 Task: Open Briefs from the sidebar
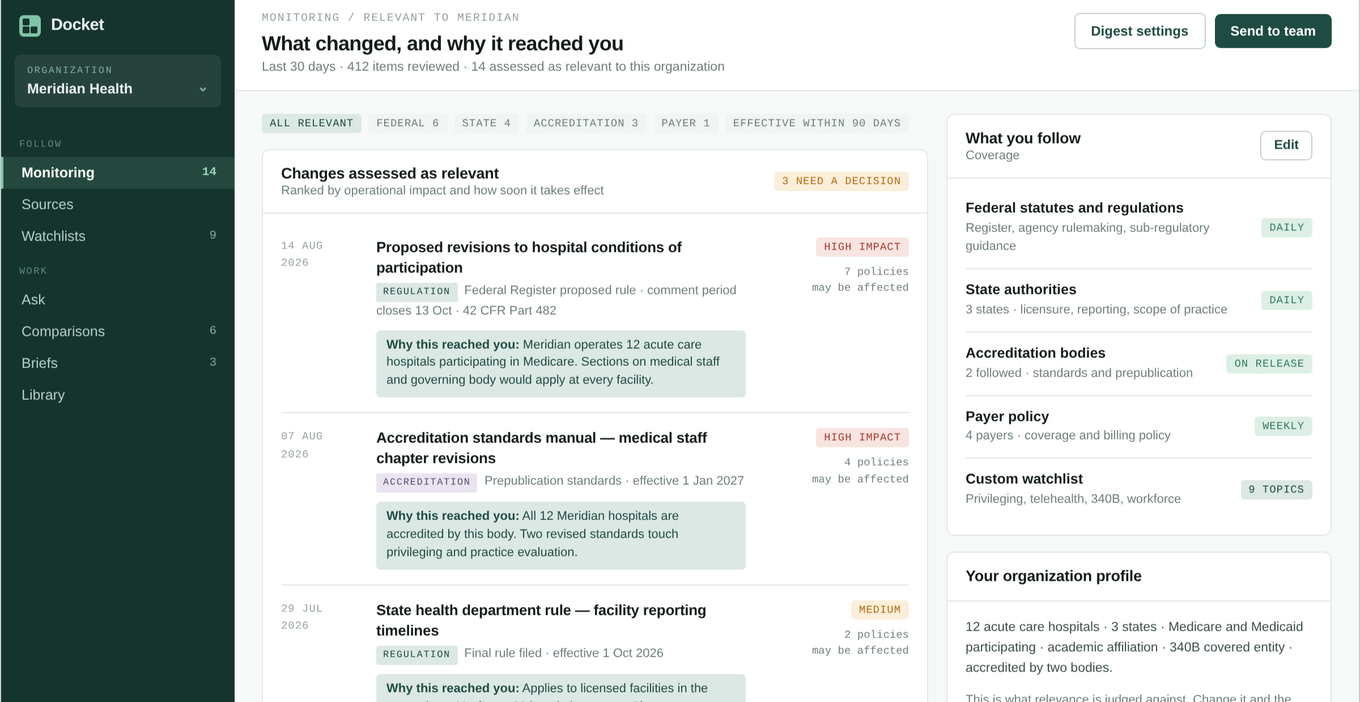click(x=118, y=363)
